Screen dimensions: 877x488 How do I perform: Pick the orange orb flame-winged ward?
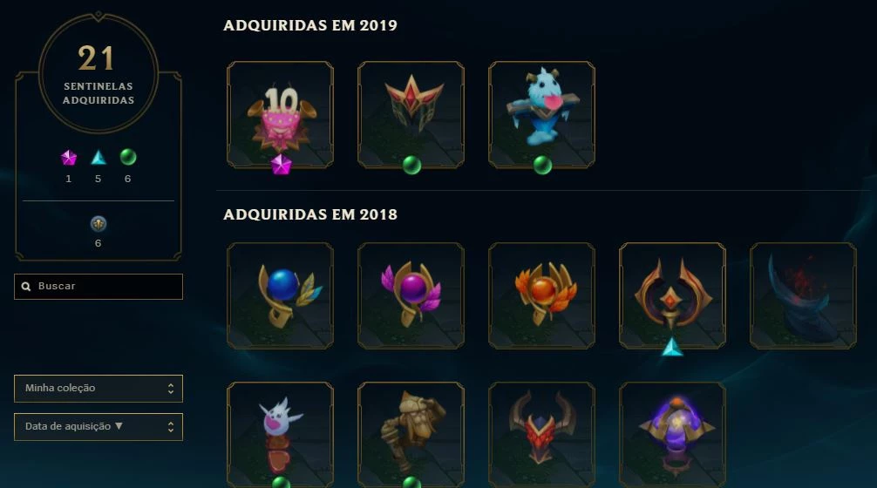pyautogui.click(x=542, y=295)
